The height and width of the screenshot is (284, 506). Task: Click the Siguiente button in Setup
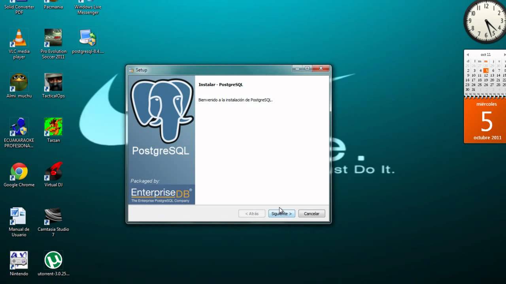click(281, 213)
